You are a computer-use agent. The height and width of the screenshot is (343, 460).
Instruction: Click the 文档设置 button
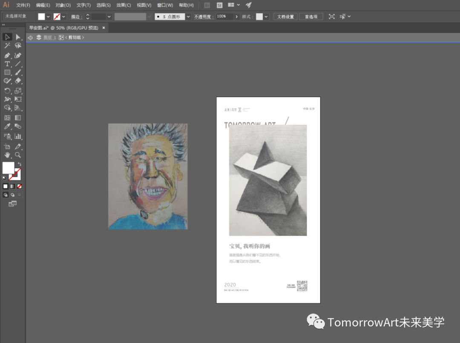tap(285, 17)
